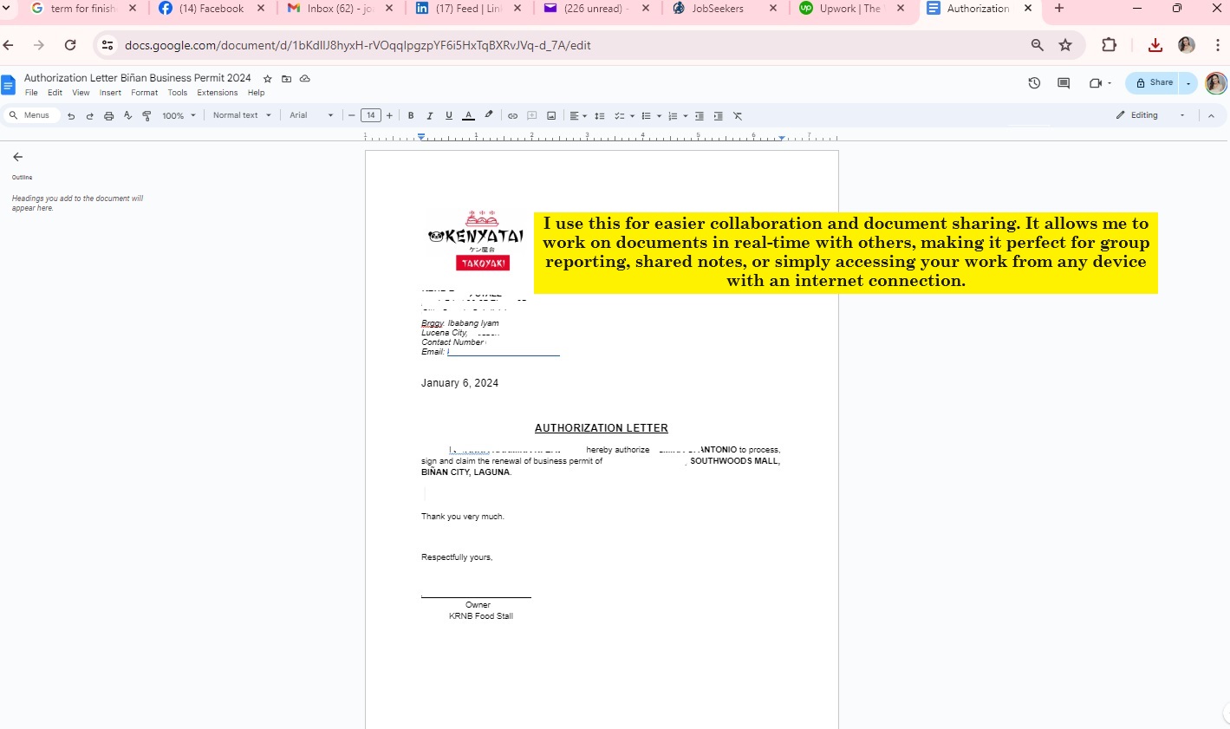1230x729 pixels.
Task: Edit the font size field showing 14
Action: 371,115
